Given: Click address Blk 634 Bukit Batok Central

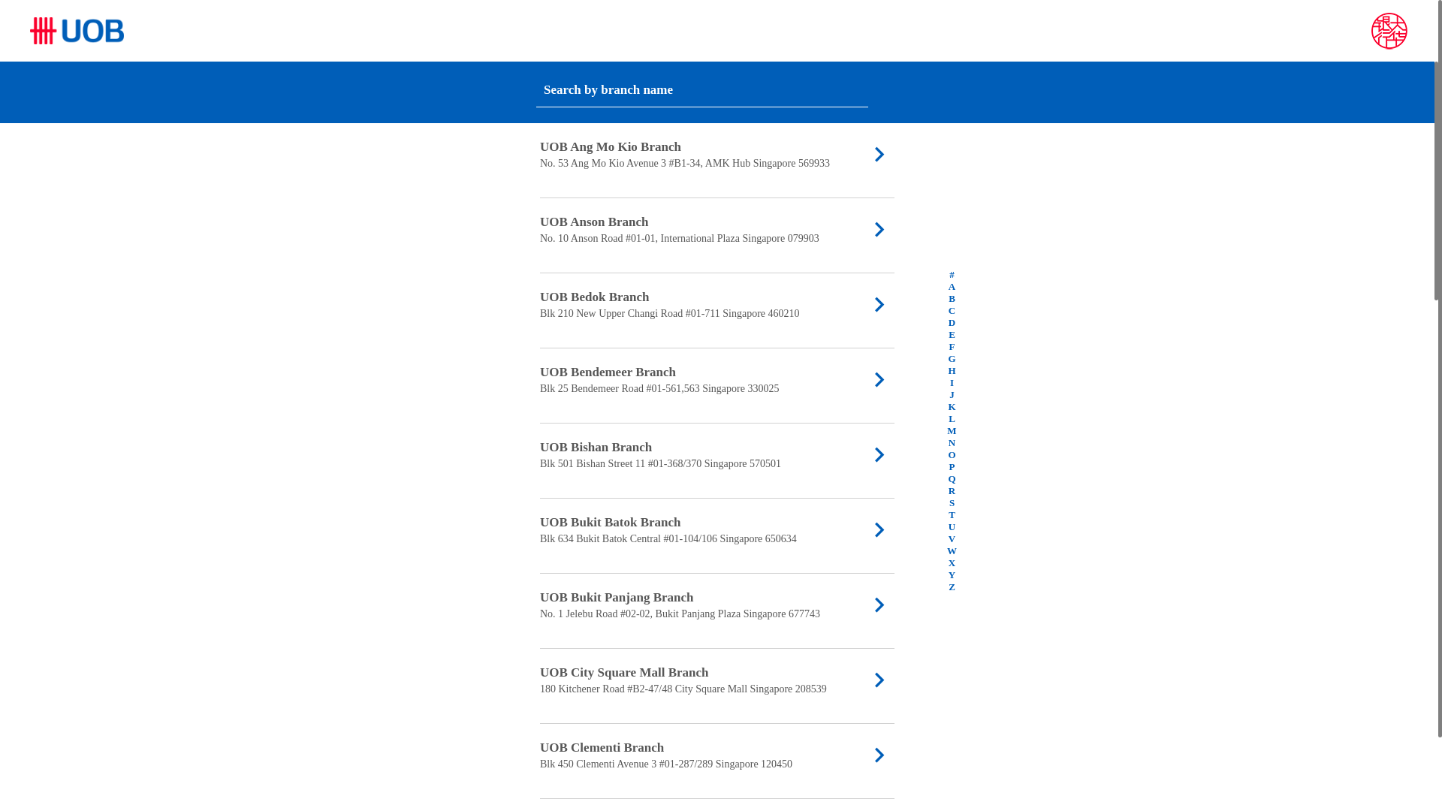Looking at the screenshot, I should (x=668, y=539).
